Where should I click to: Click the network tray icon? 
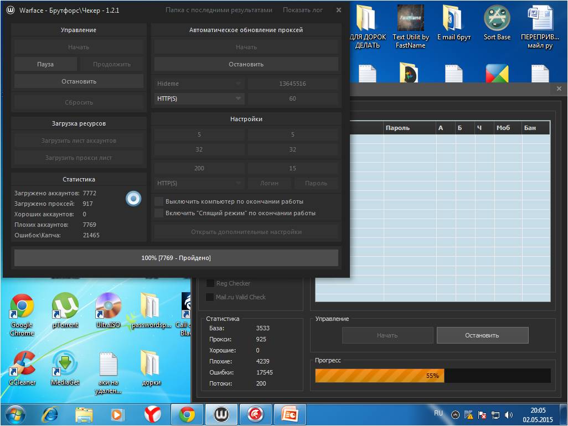pos(495,415)
